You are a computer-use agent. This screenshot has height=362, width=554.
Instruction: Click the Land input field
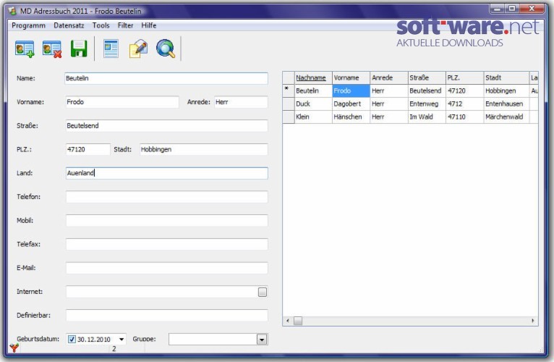(x=167, y=173)
